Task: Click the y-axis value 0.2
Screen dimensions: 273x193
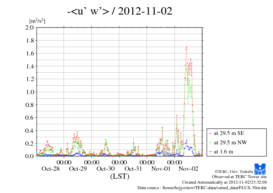Action: (30, 143)
